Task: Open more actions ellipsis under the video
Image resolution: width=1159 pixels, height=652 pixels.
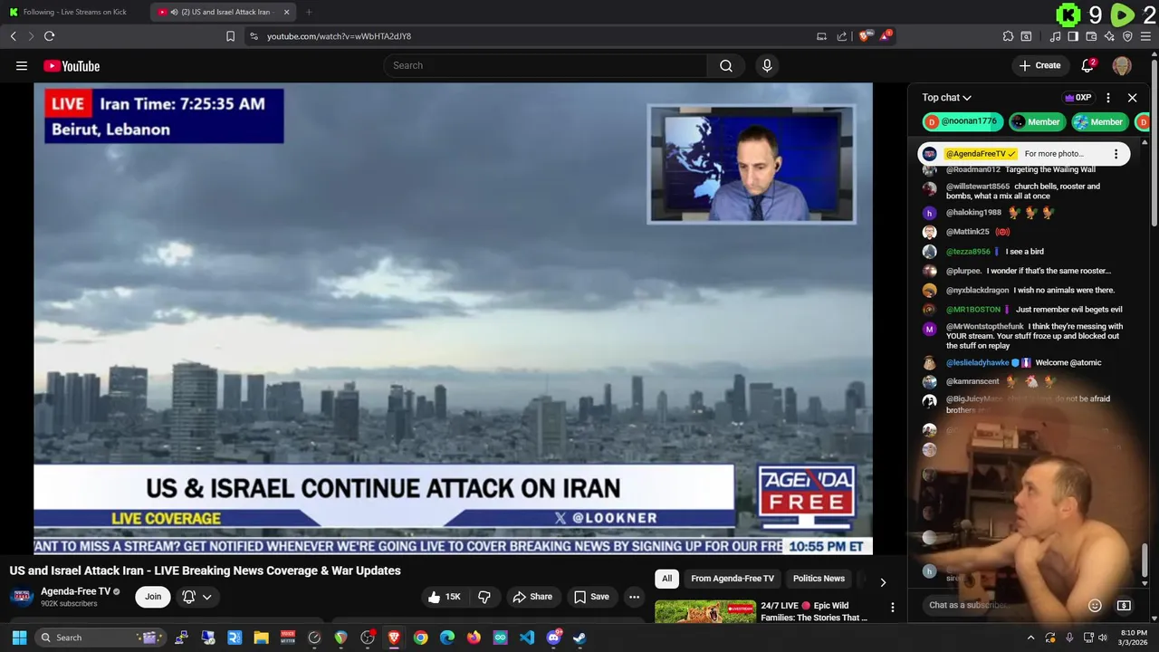Action: coord(634,597)
